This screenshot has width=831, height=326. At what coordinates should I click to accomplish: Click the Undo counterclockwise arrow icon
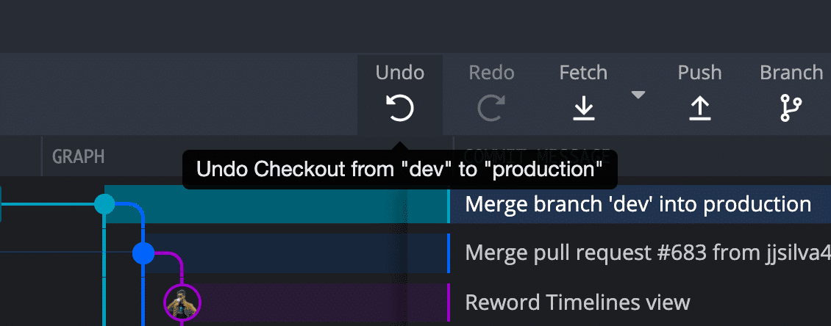pyautogui.click(x=400, y=107)
